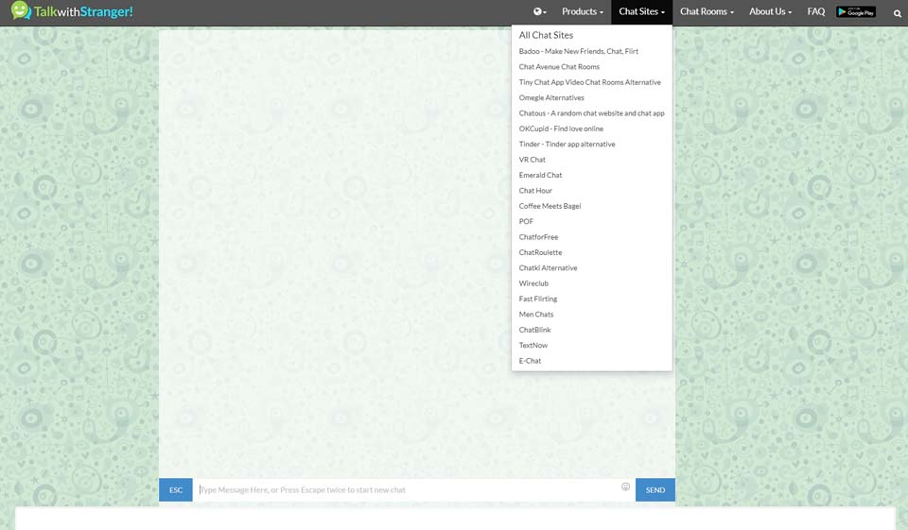Select the VR Chat menu item
The width and height of the screenshot is (908, 530).
click(x=533, y=160)
